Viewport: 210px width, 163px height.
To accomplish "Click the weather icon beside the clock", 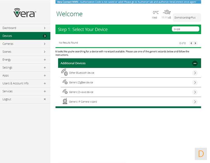I will pos(166,12).
